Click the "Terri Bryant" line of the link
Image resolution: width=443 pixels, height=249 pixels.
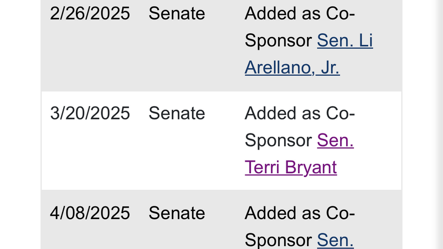pyautogui.click(x=290, y=167)
